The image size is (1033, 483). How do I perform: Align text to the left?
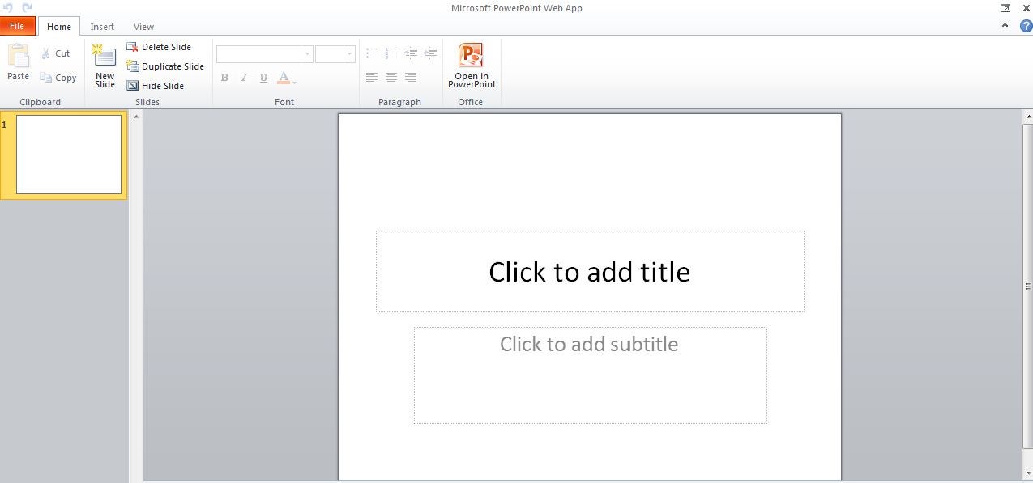click(372, 78)
